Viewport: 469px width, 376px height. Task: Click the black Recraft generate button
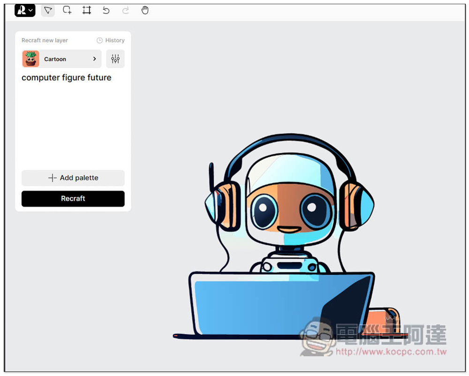coord(73,199)
